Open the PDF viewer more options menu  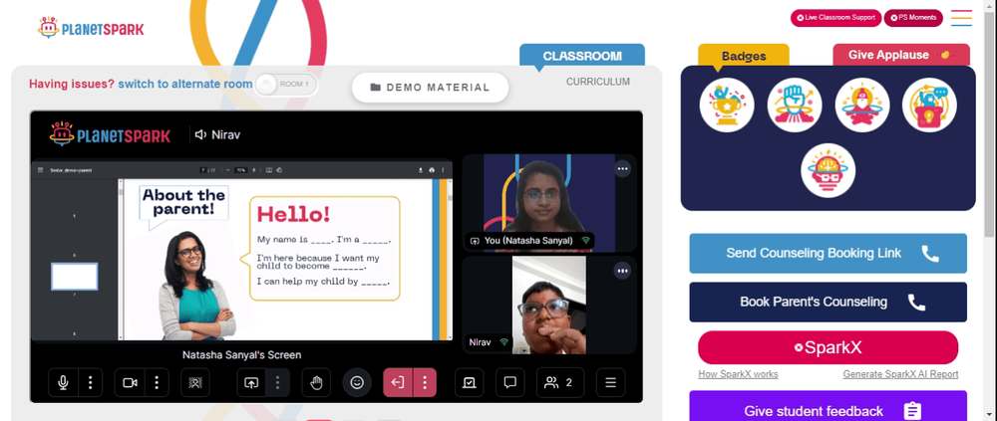tap(443, 170)
